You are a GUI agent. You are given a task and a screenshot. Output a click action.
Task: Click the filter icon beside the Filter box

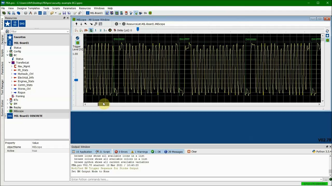(7, 32)
